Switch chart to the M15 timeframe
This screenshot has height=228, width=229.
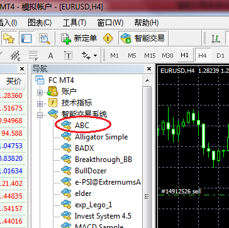150,56
